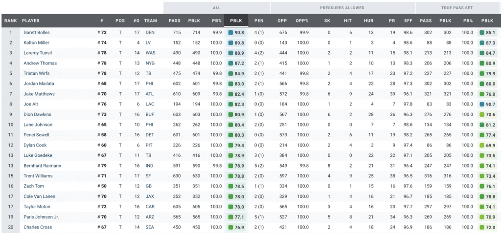The width and height of the screenshot is (501, 233).
Task: Sort the table by RANK column header
Action: [x=10, y=21]
